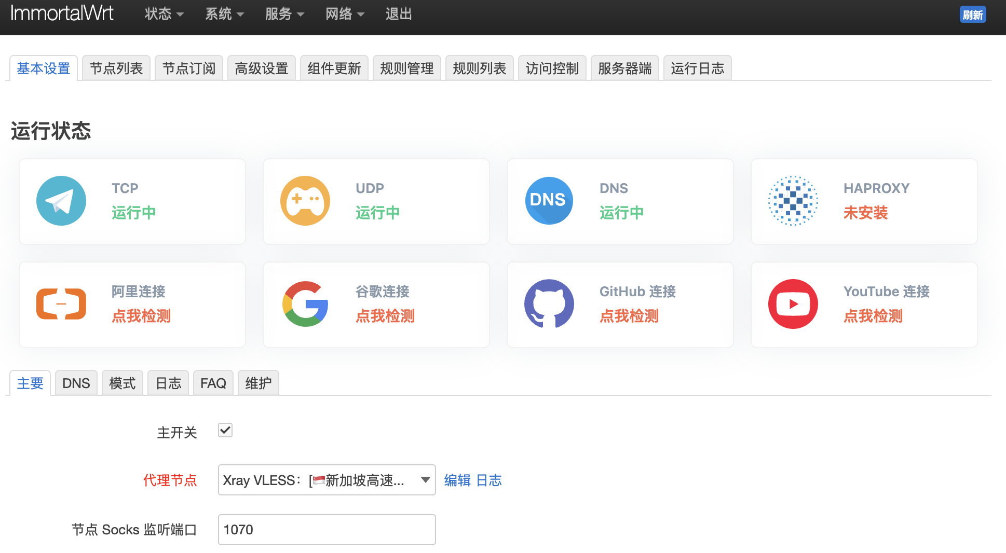Open the 服务 dropdown menu
Image resolution: width=1006 pixels, height=553 pixels.
point(284,14)
